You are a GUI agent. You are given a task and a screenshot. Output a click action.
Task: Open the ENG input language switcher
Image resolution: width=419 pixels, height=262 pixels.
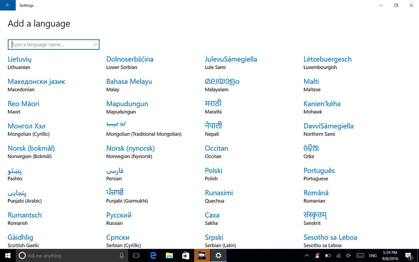click(x=372, y=255)
